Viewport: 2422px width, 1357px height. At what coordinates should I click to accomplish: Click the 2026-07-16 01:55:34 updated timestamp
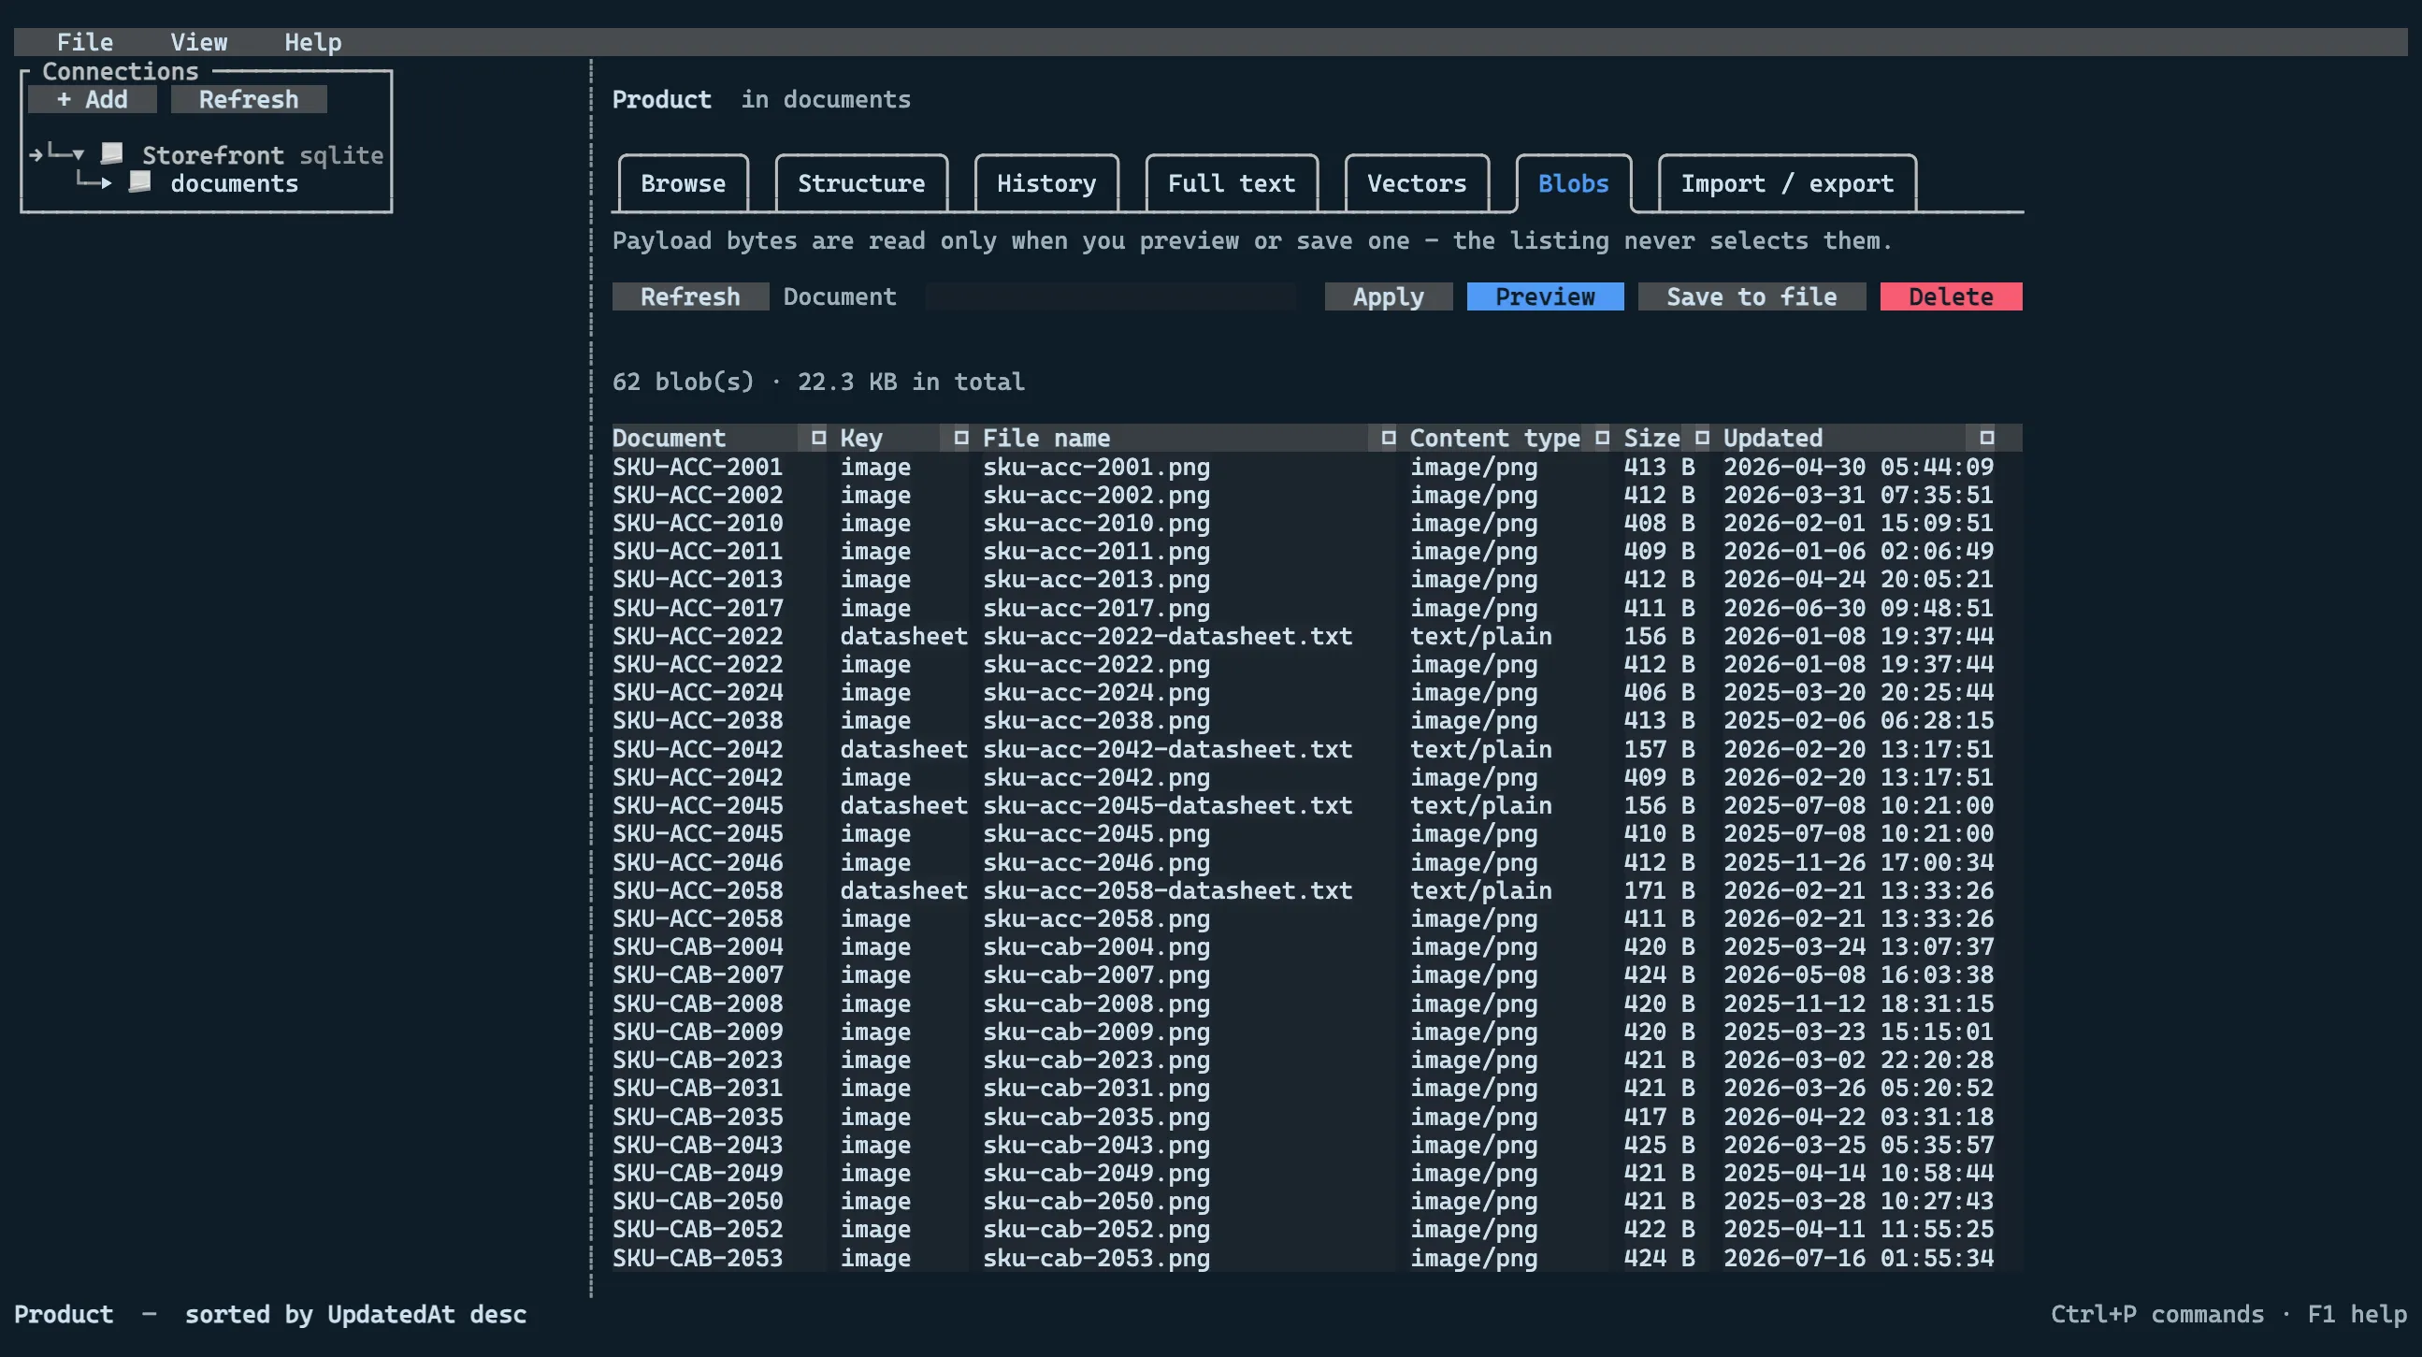pos(1858,1257)
